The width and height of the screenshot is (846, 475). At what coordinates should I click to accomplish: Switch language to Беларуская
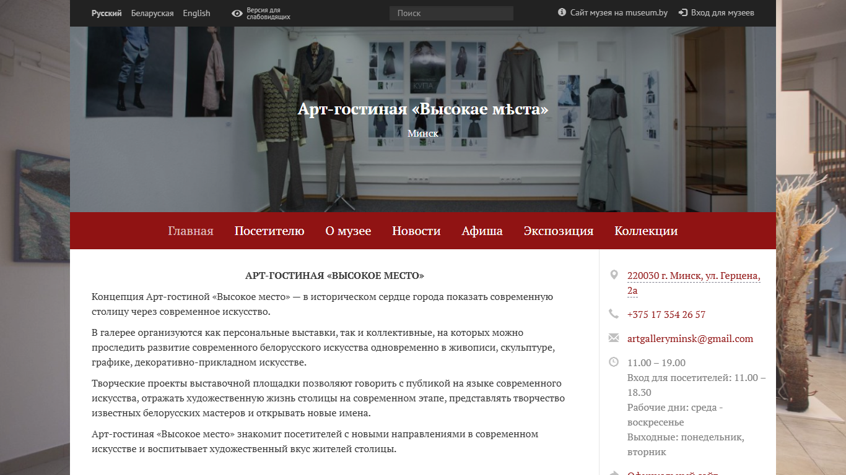click(152, 13)
